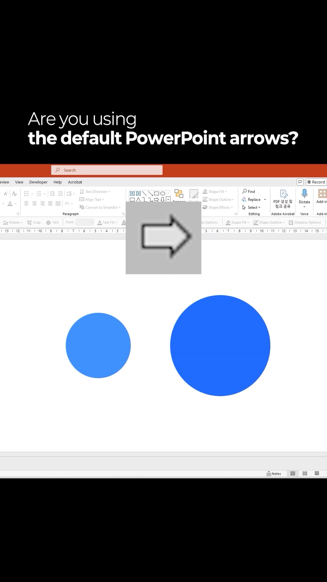This screenshot has height=582, width=327.
Task: Click the increase indent icon
Action: tap(60, 193)
